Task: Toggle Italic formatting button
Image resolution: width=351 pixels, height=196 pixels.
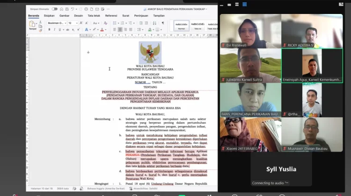Action: (x=54, y=29)
